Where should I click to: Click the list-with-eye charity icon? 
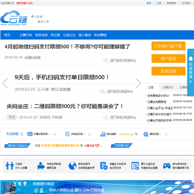[135, 166]
